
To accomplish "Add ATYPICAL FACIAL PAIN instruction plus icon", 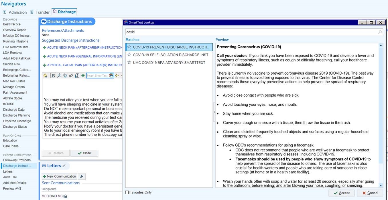I will (44, 65).
